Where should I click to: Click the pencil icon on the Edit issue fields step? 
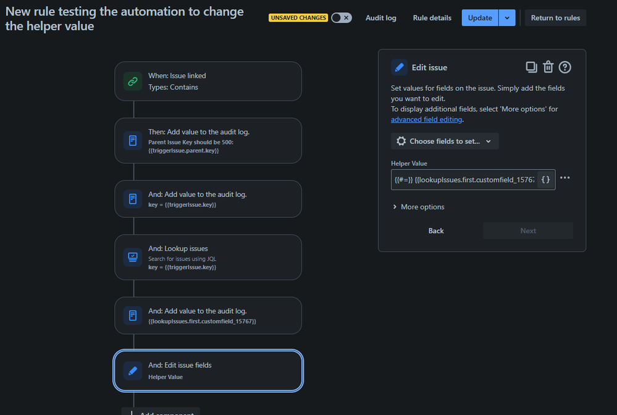tap(133, 371)
